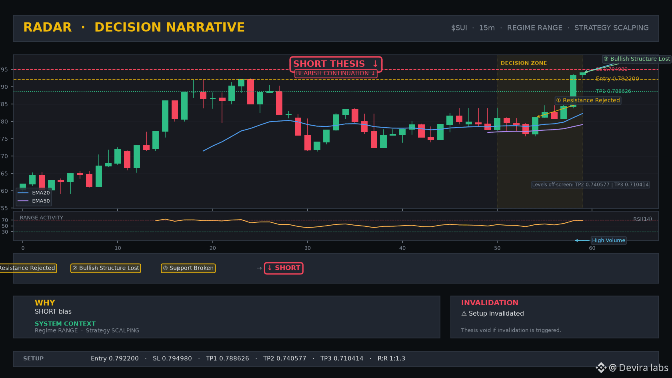Select the SHORT bias text
The image size is (672, 378).
[53, 312]
